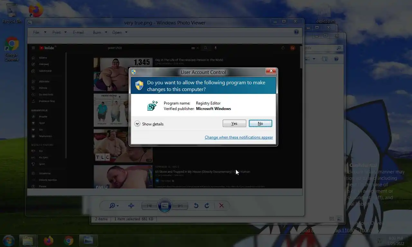Click Yes in the User Account Control dialog

click(234, 123)
